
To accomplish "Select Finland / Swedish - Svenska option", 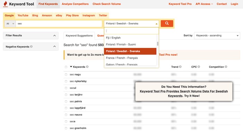I will tap(130, 51).
